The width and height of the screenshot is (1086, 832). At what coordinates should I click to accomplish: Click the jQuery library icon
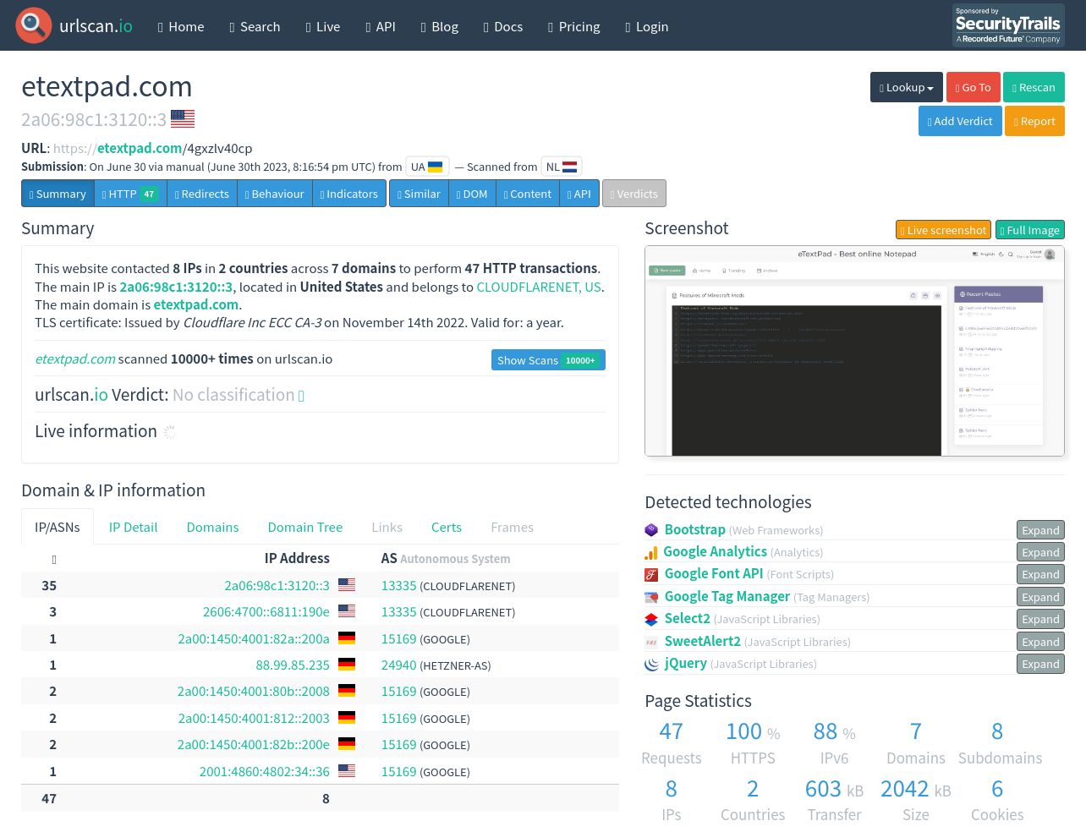[x=651, y=665]
